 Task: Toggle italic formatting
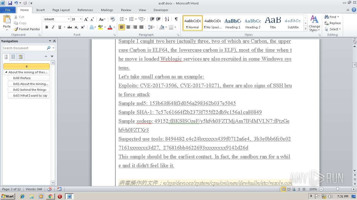click(x=53, y=27)
